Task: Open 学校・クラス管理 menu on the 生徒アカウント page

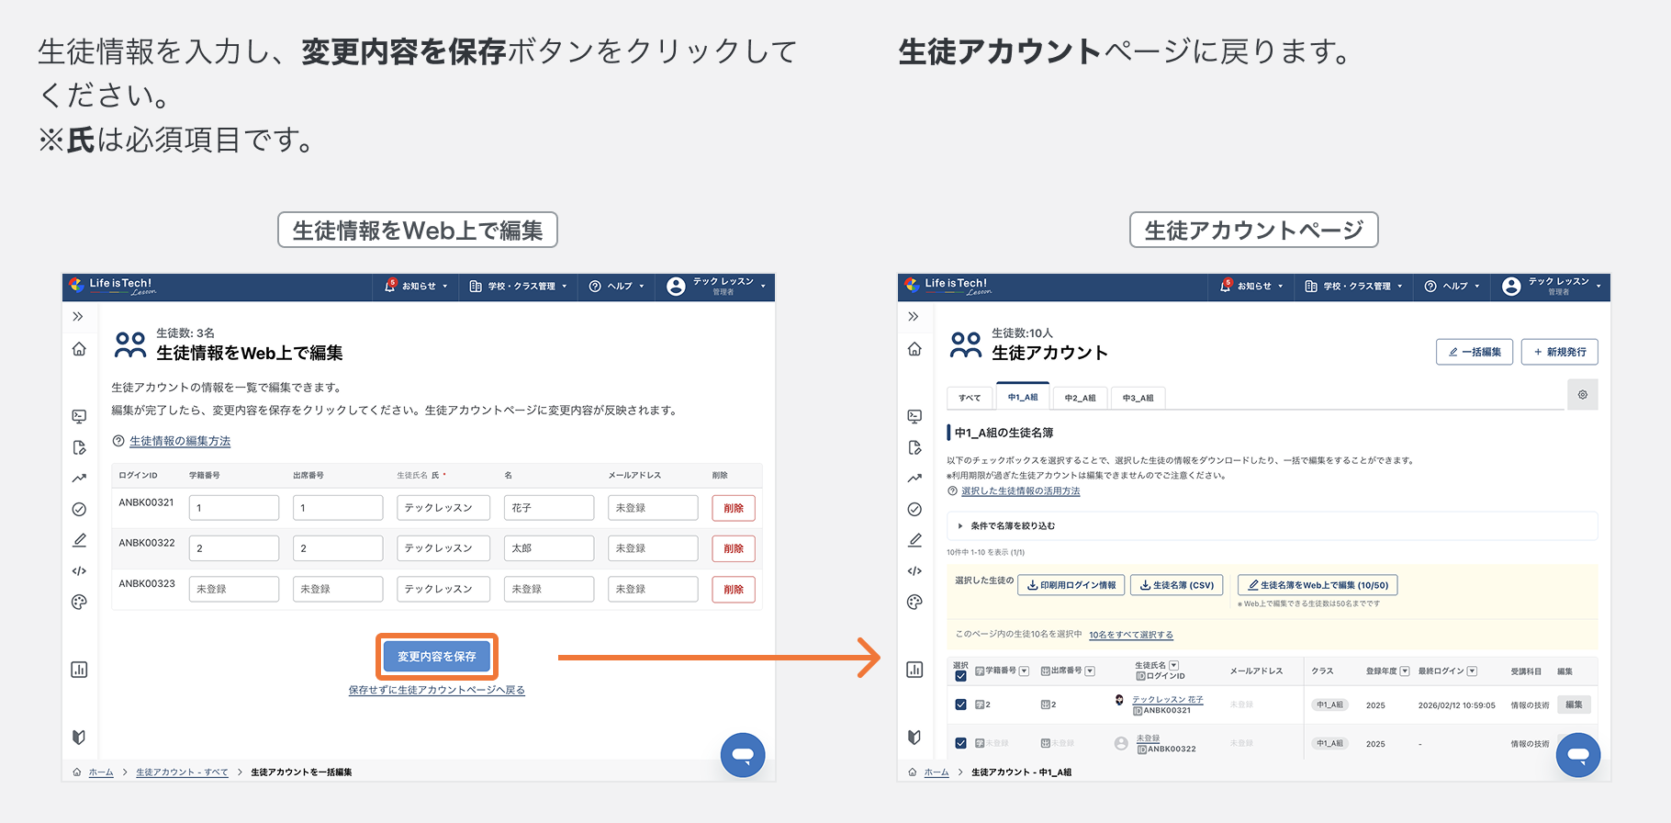Action: (1354, 287)
